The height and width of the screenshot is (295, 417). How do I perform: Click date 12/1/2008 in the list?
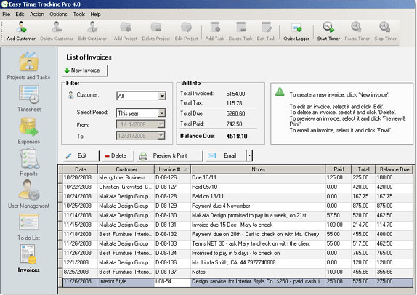click(76, 262)
